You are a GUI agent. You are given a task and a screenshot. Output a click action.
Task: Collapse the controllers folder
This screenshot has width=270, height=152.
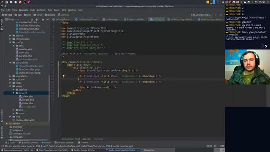click(10, 63)
